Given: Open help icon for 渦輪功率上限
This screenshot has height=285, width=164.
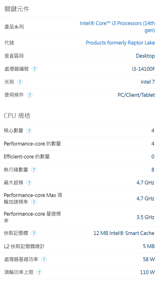Looking at the screenshot, I should click(x=39, y=272).
